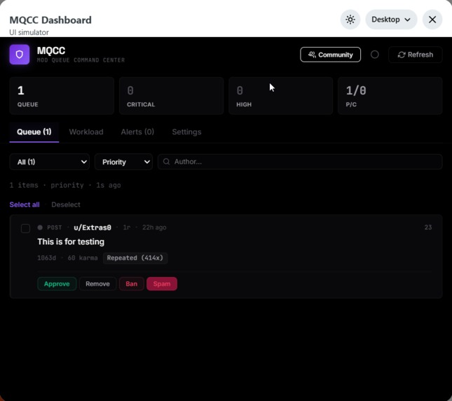Open the Desktop viewport dropdown
Viewport: 452px width, 401px height.
(391, 20)
